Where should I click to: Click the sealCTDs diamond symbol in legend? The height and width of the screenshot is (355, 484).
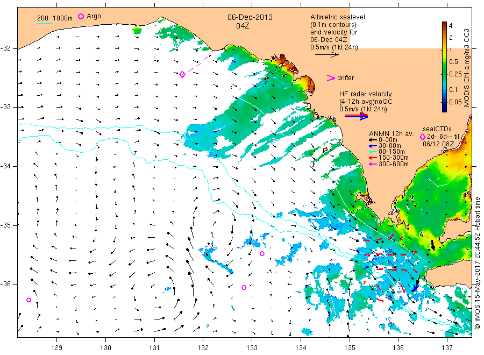pos(423,137)
